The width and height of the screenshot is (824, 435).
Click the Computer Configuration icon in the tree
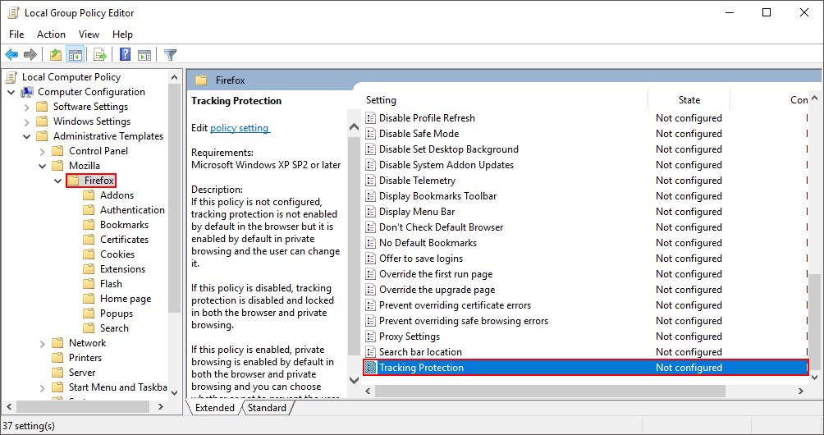click(27, 92)
